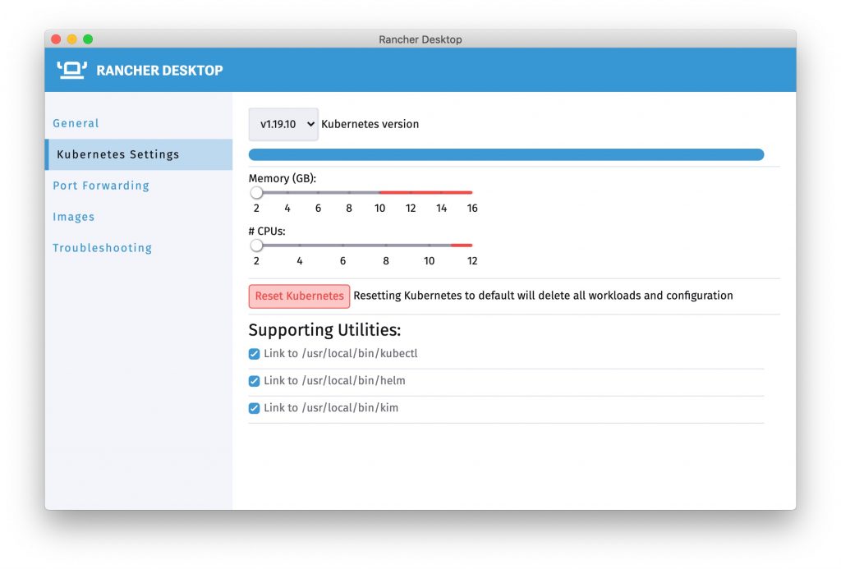Screen dimensions: 841x569
Task: Maximize window with green button
Action: tap(88, 39)
